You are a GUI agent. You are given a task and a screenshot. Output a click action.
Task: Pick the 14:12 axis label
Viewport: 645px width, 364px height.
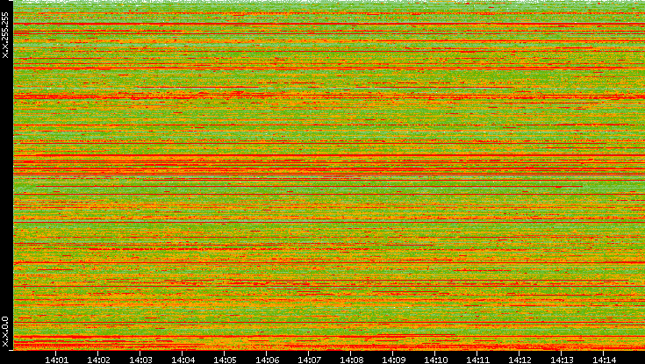[520, 359]
